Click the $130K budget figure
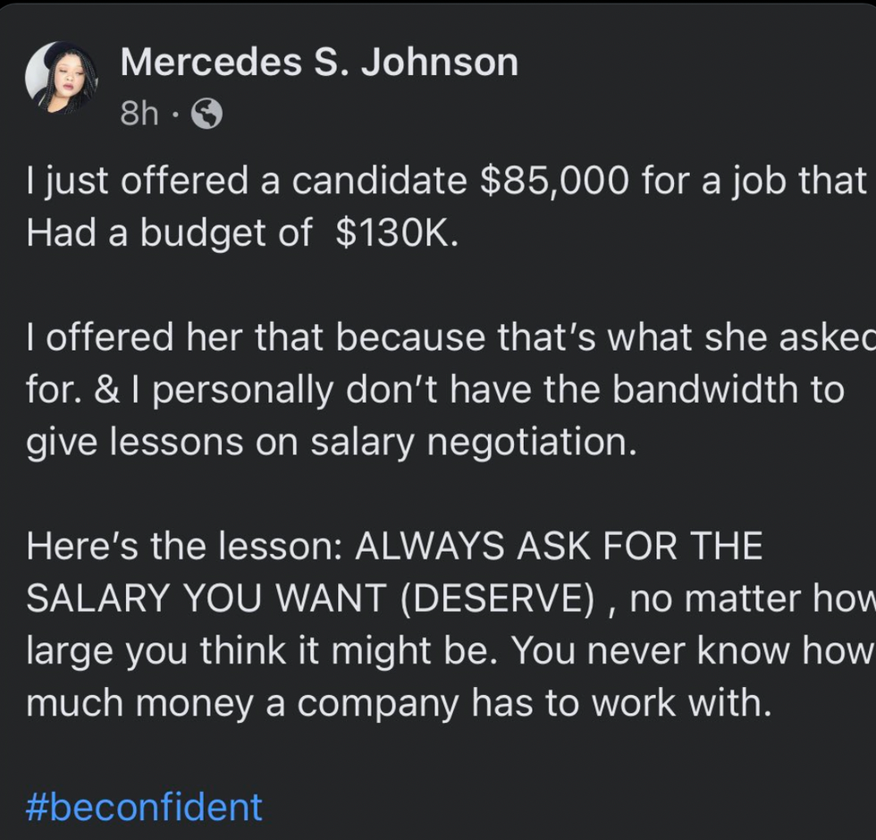Screen dimensions: 876x840 pos(396,233)
